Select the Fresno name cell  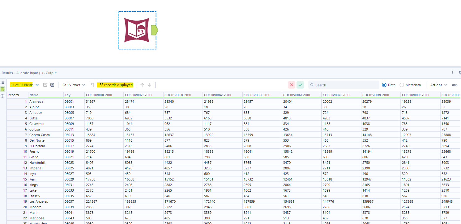(46, 151)
